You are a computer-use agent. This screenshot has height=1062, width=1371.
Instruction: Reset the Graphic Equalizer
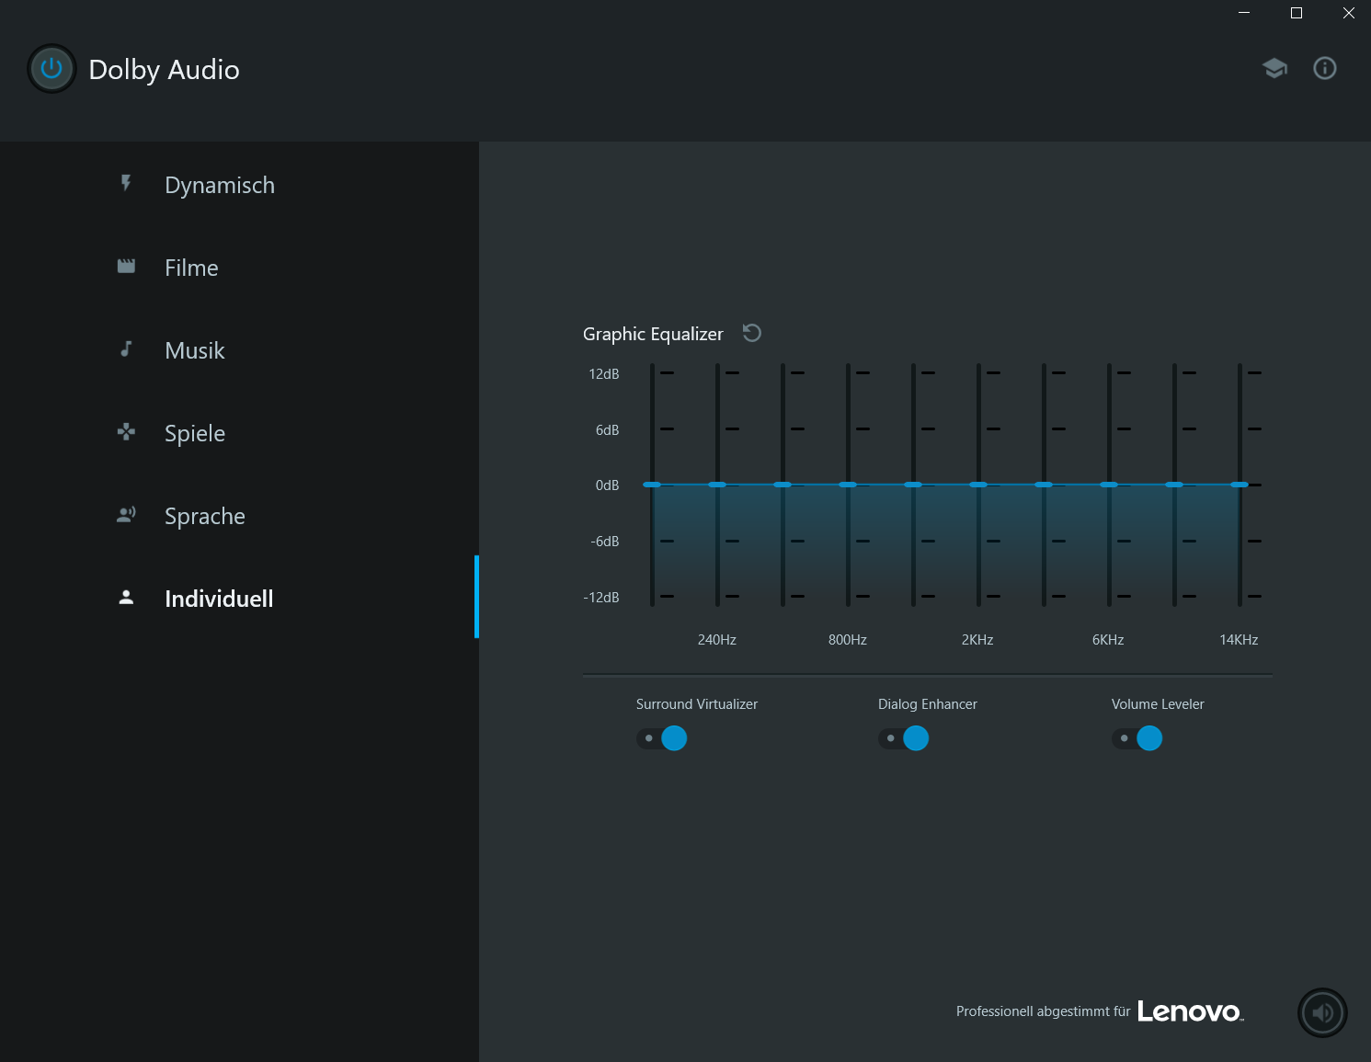click(751, 333)
